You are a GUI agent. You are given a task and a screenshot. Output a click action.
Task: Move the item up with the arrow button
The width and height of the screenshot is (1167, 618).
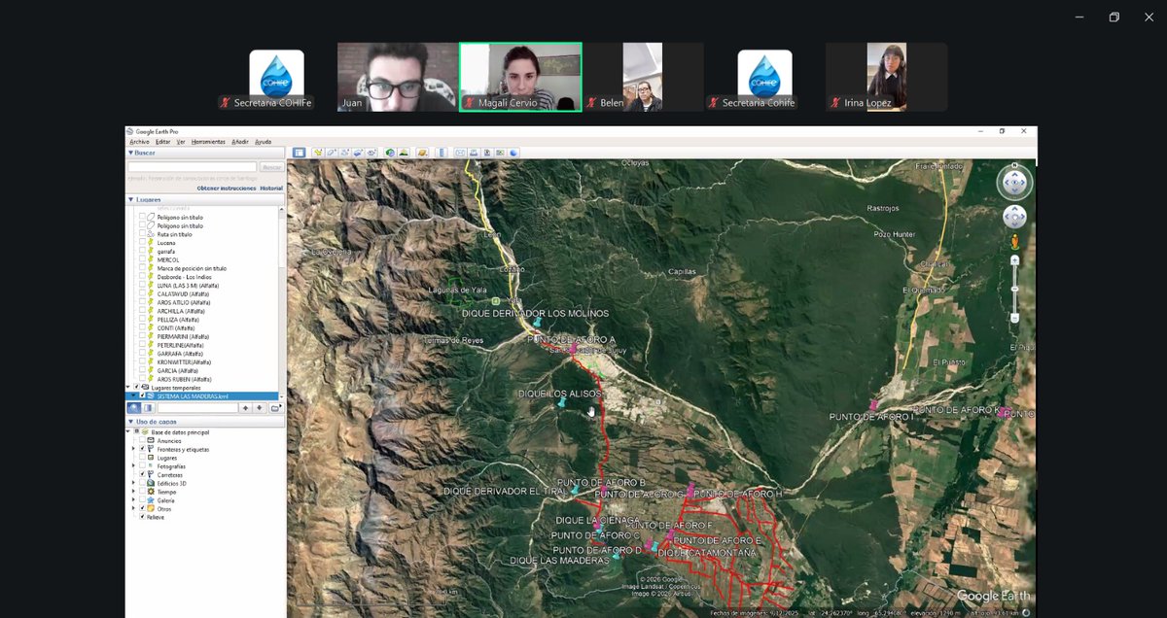pos(245,408)
